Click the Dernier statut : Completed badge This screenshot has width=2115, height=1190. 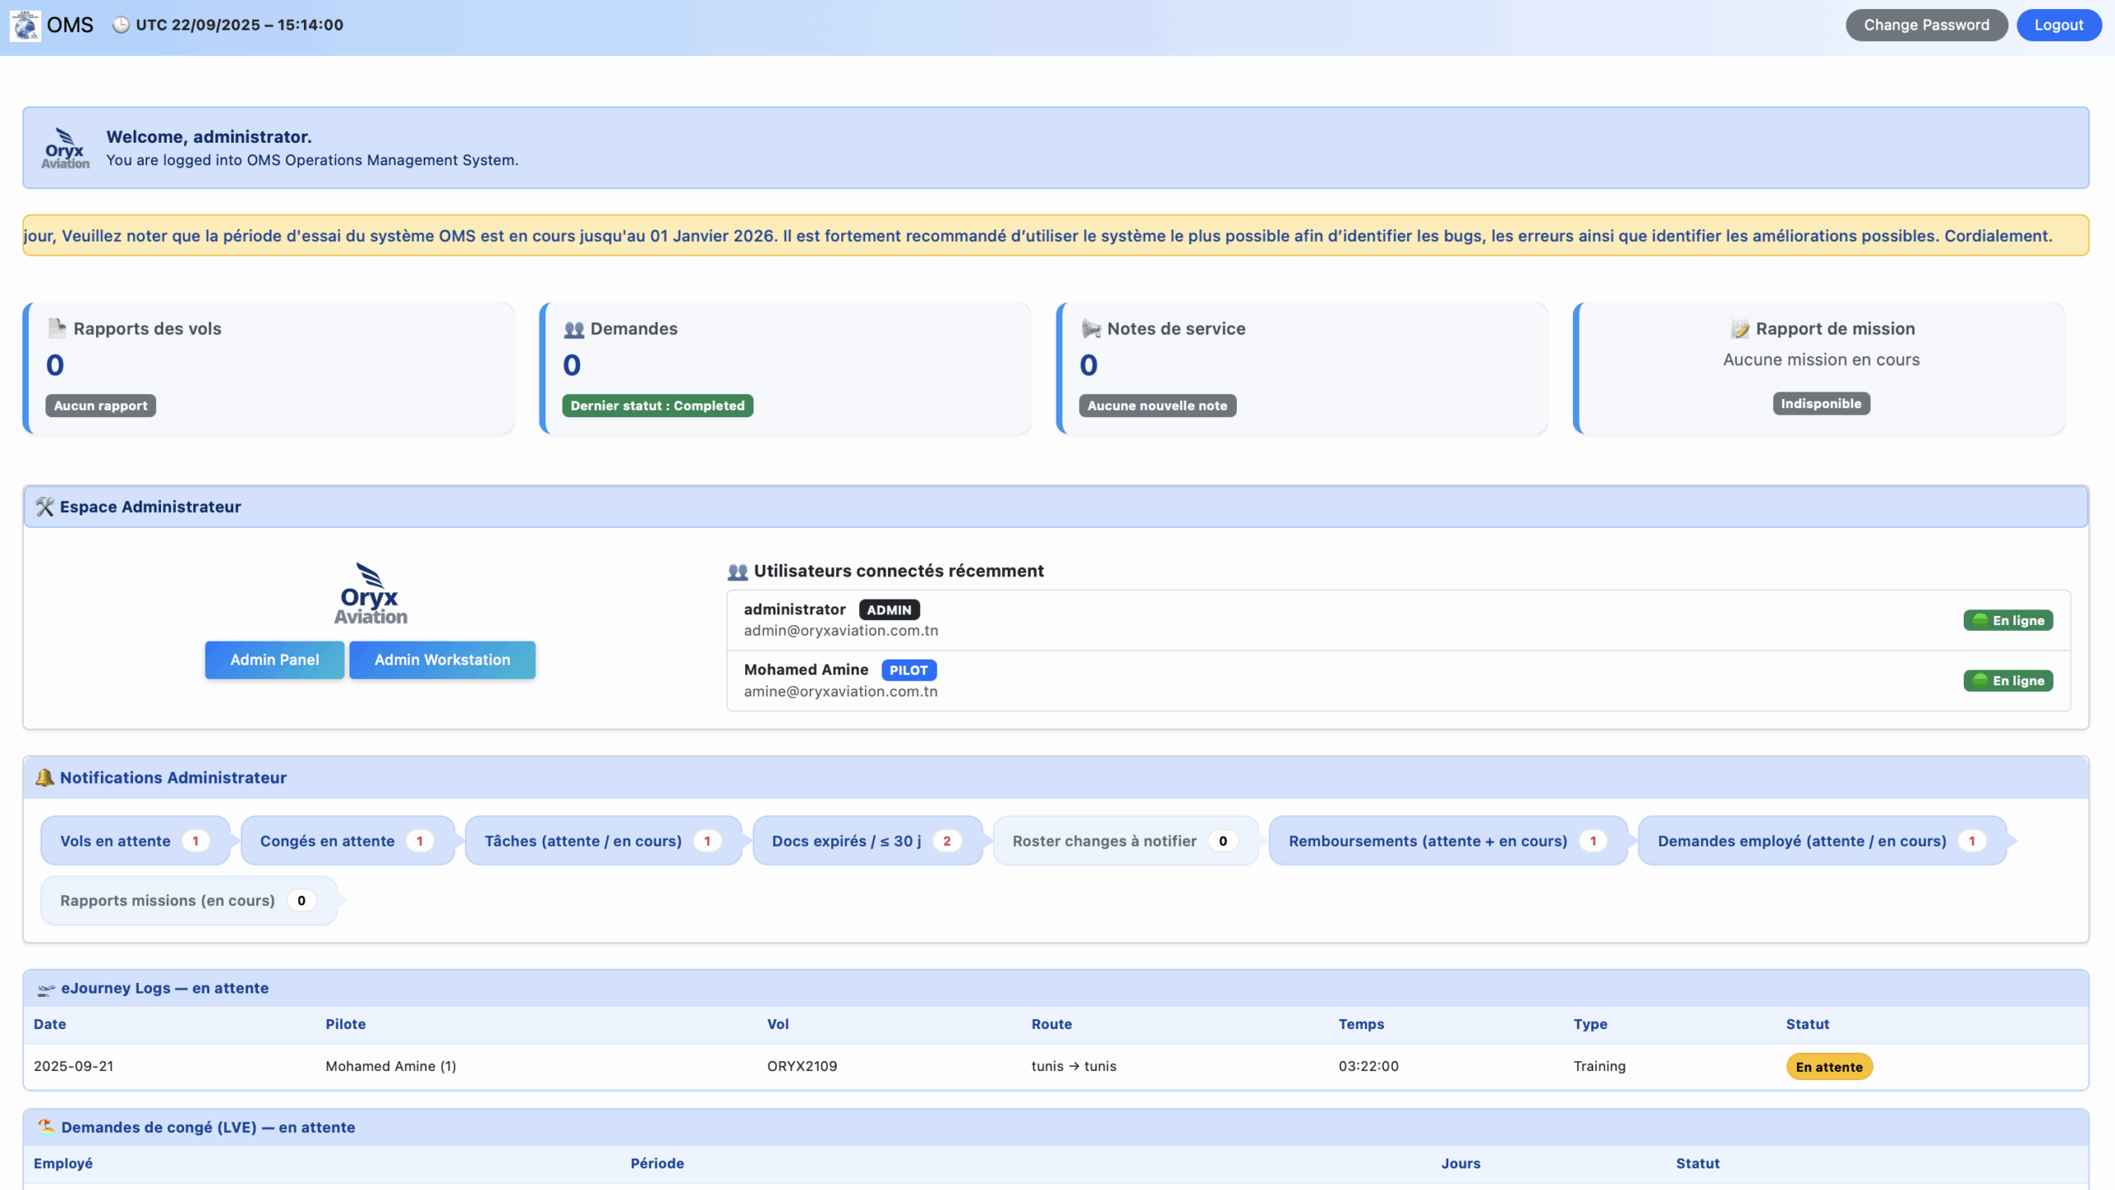point(657,405)
